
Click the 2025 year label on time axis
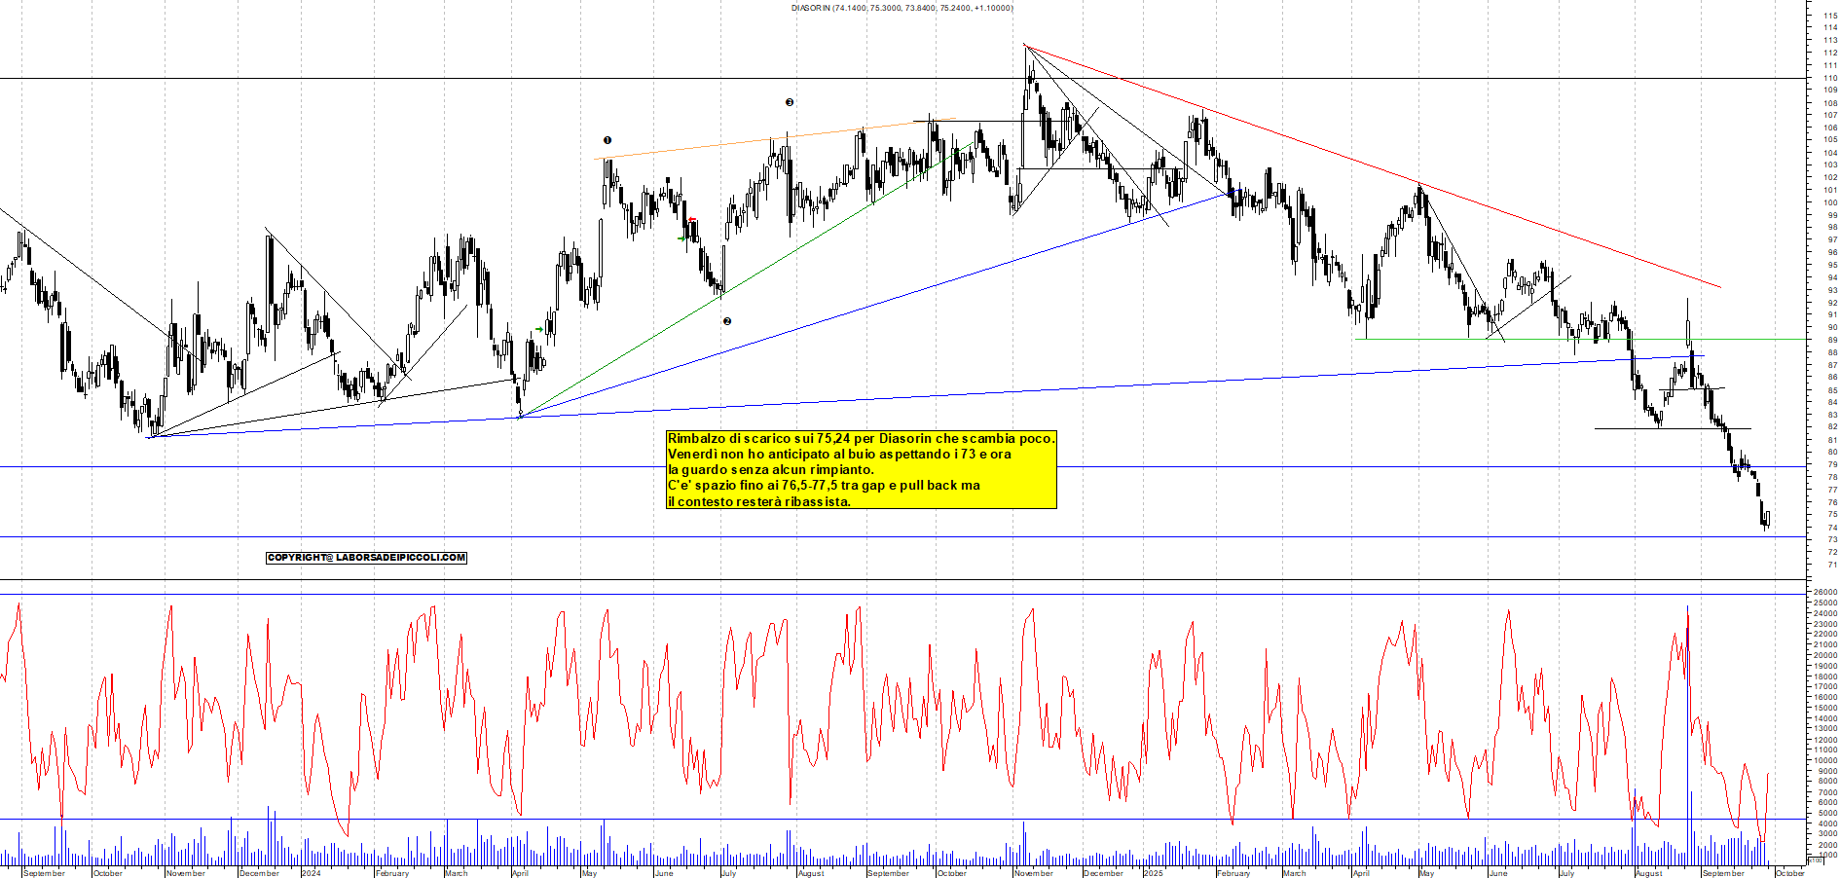(1153, 873)
